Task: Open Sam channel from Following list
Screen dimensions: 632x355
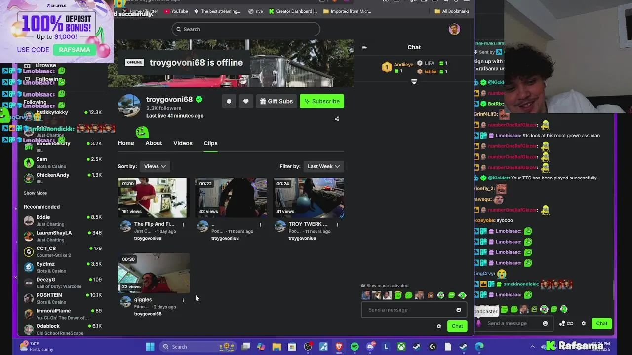Action: [x=62, y=162]
